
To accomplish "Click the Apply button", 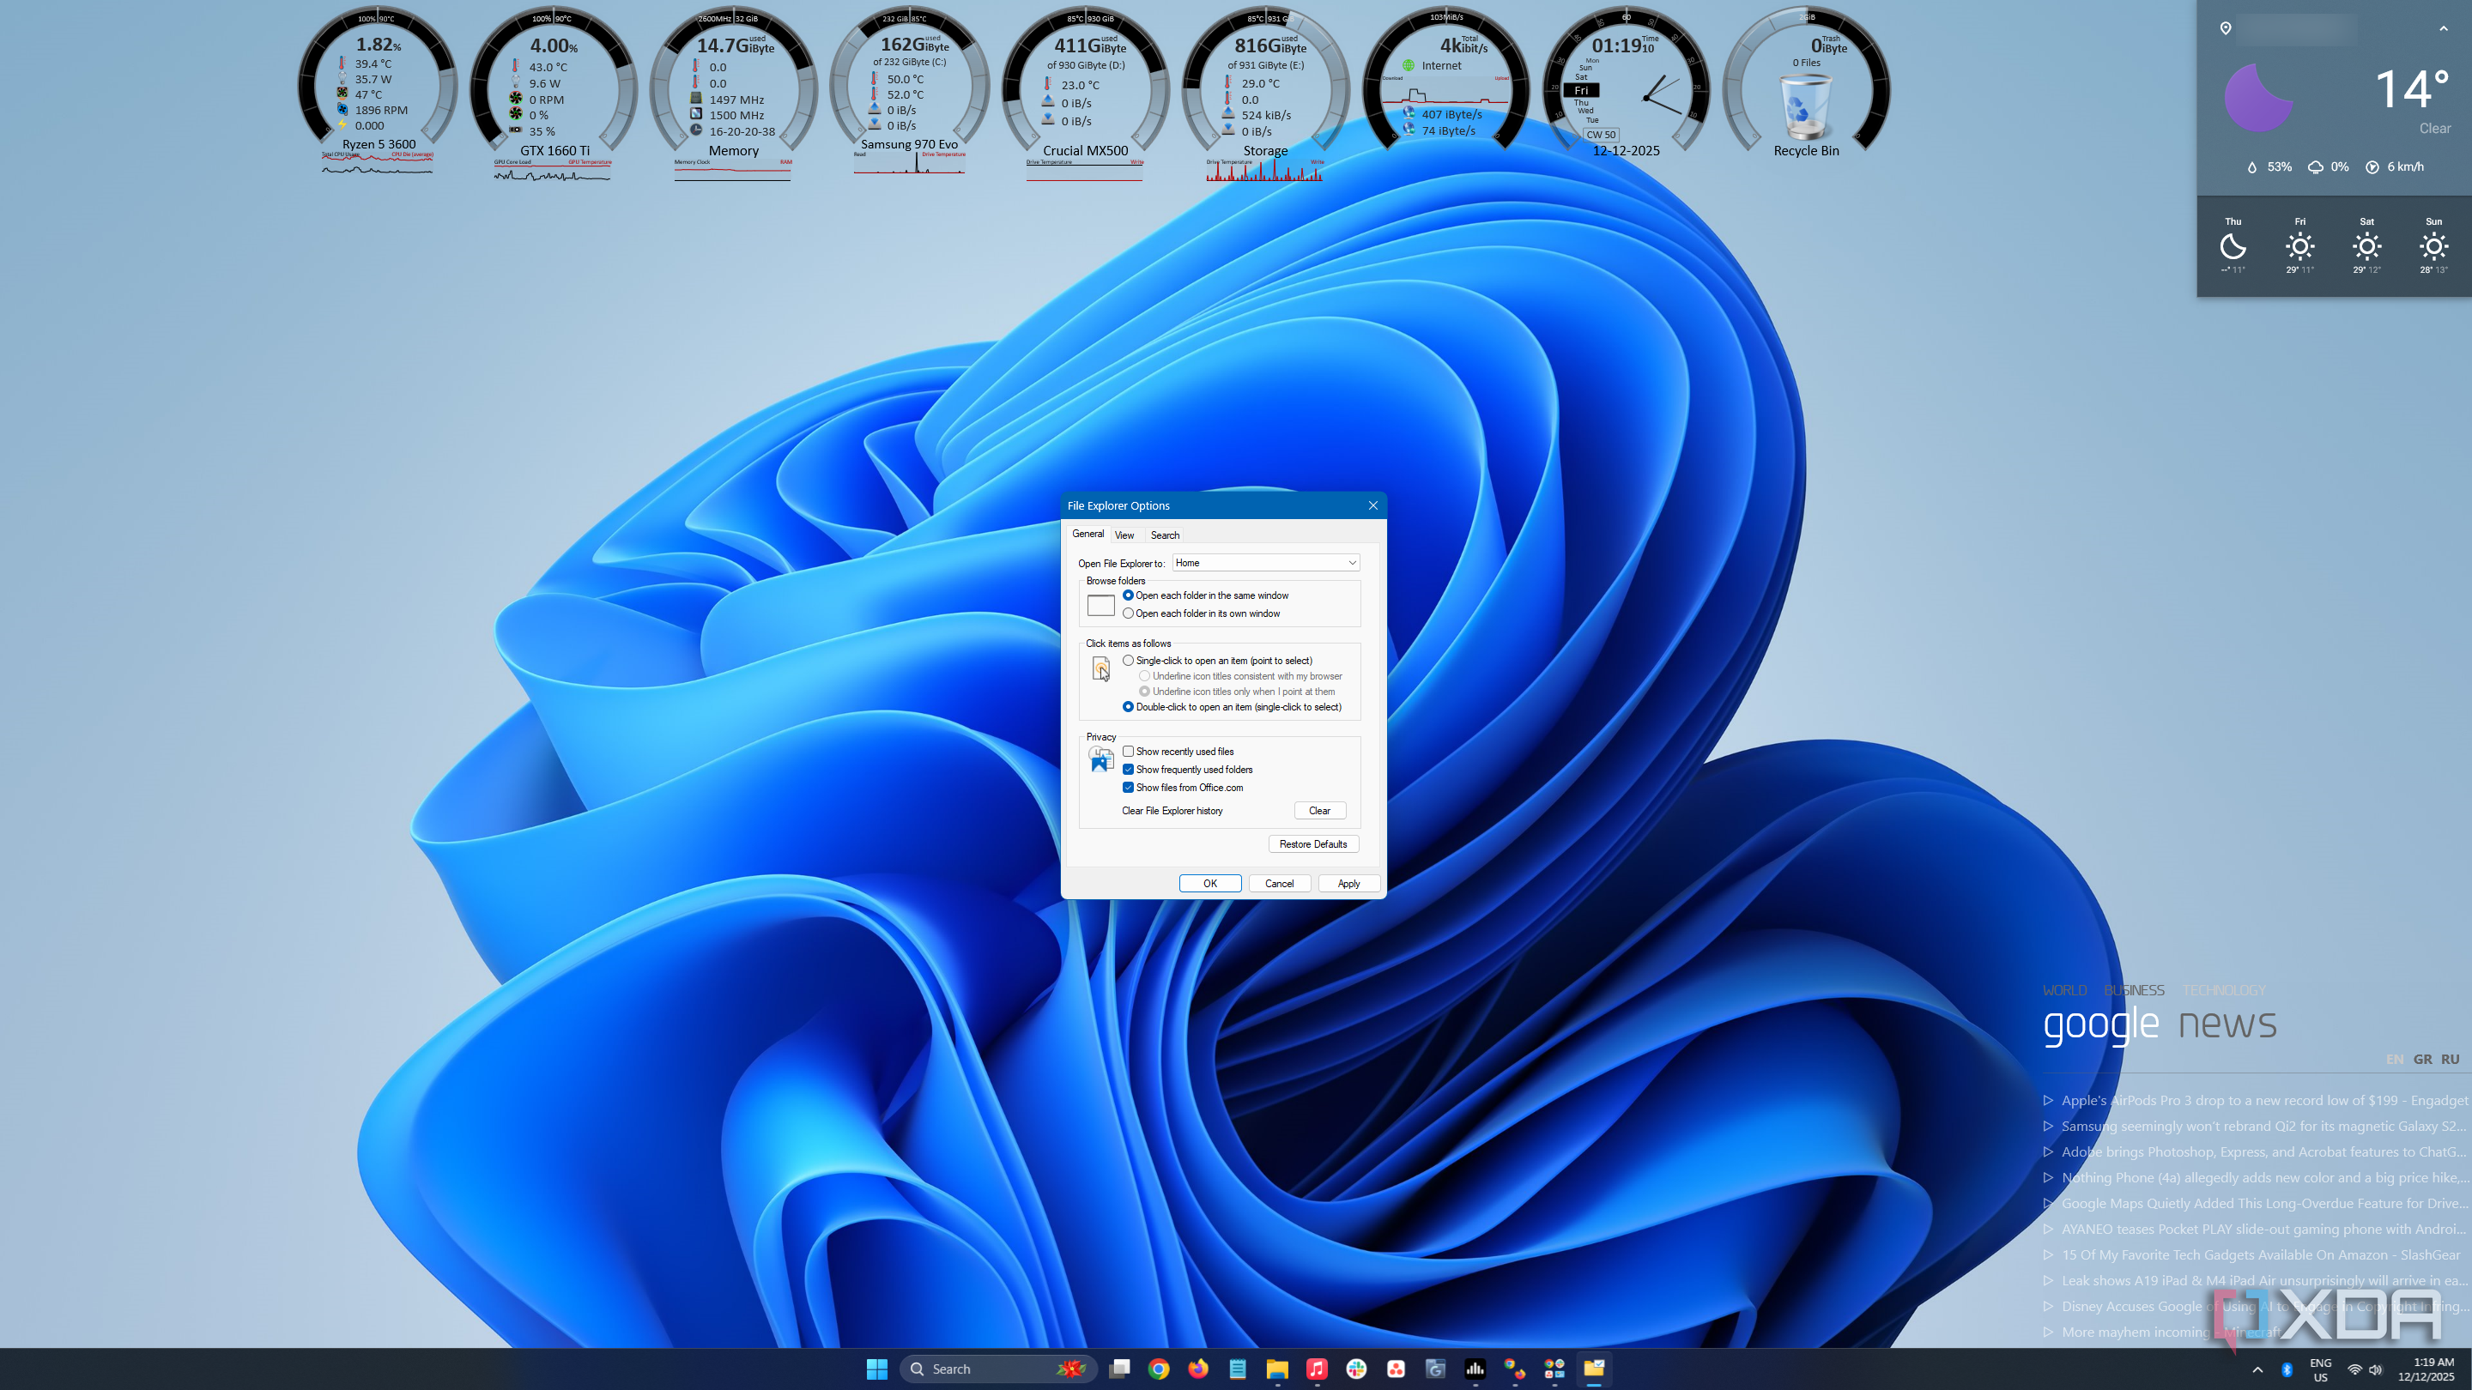I will click(x=1348, y=884).
